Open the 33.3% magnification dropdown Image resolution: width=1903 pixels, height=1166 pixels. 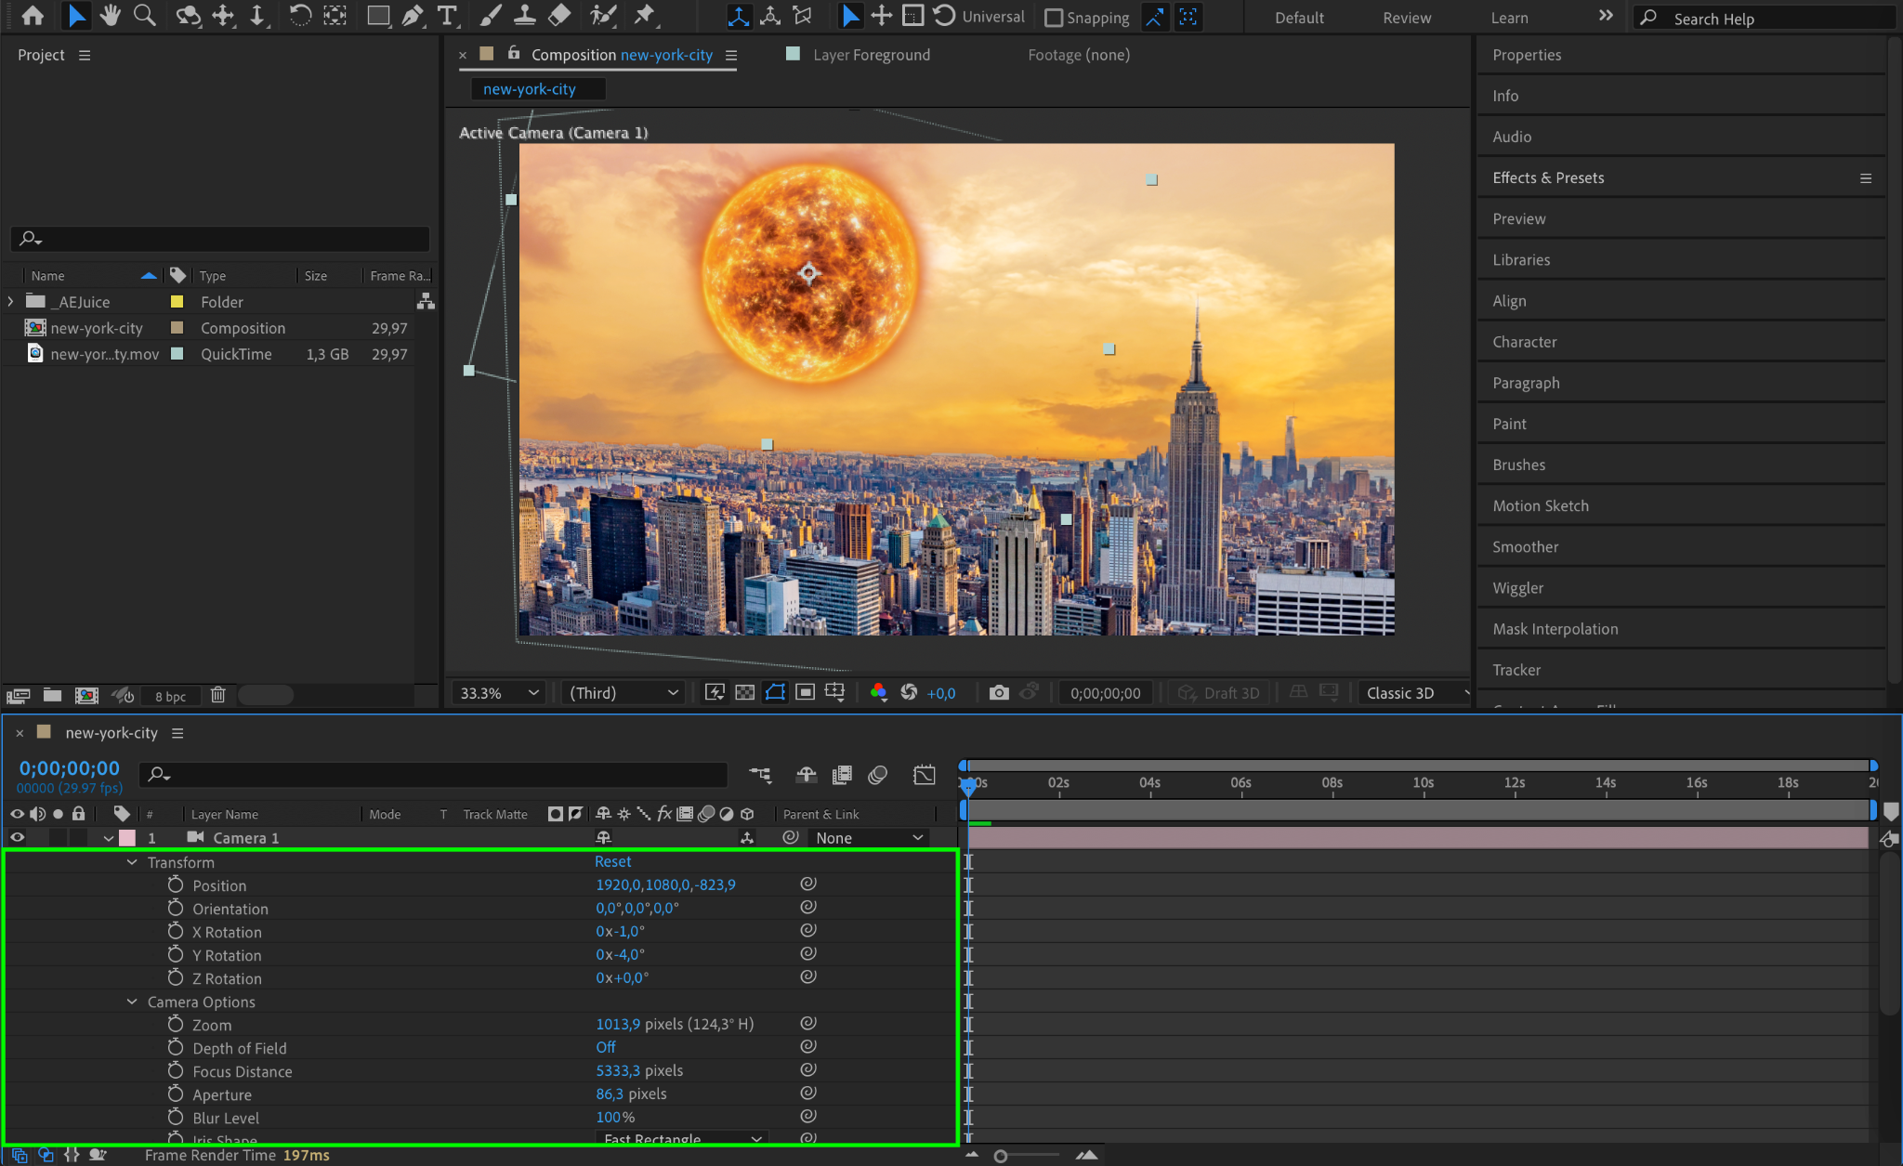point(499,693)
